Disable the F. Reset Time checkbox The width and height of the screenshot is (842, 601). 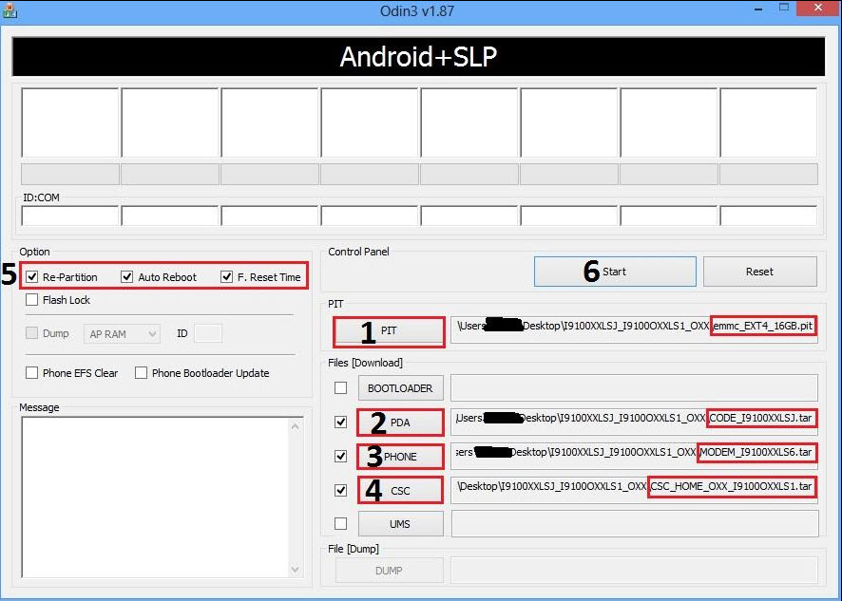(226, 277)
